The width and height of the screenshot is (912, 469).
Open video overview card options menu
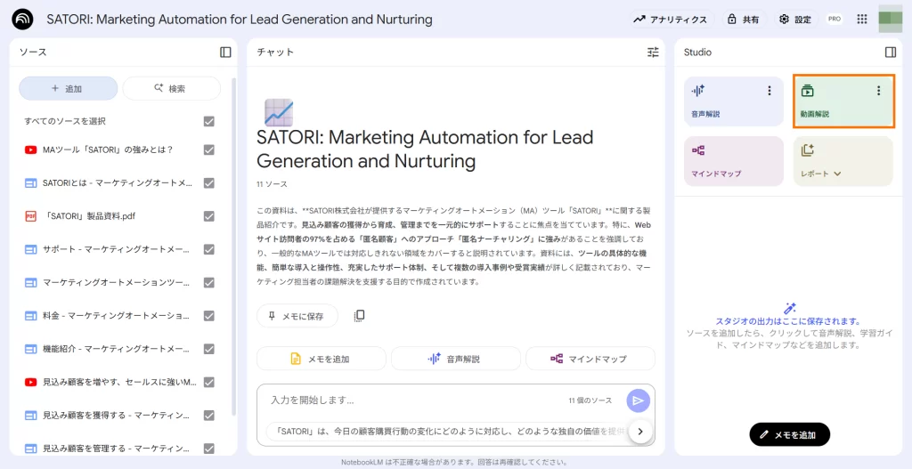pos(878,91)
